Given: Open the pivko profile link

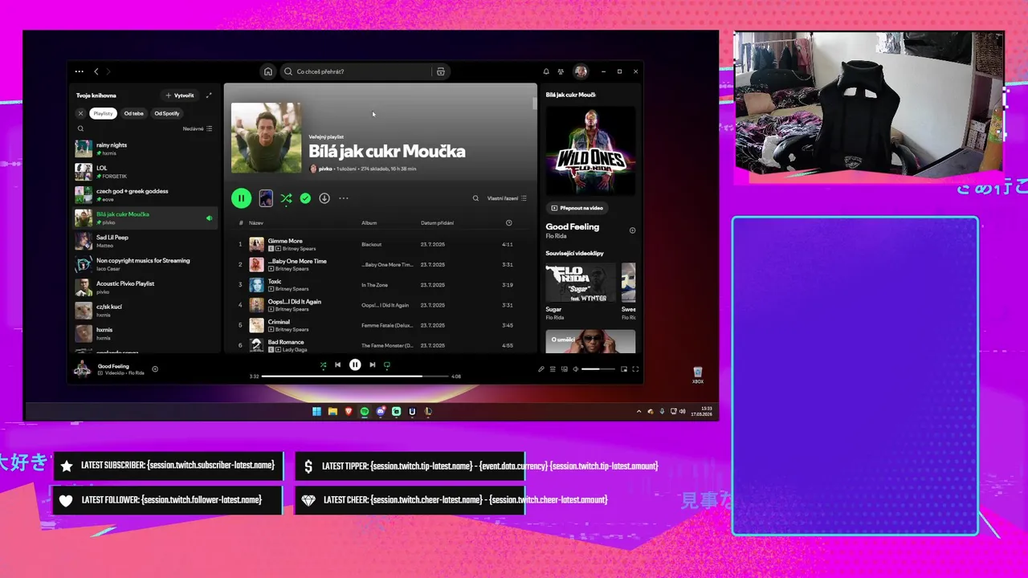Looking at the screenshot, I should pyautogui.click(x=325, y=169).
